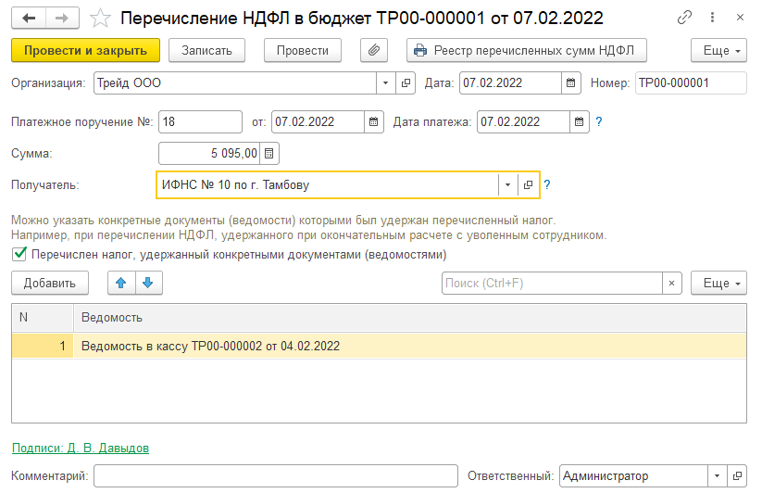Open Подписи: Д. В. Давыдов link

(81, 449)
